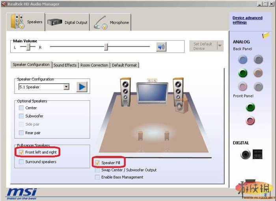
Task: Open Device advanced settings link
Action: (247, 20)
